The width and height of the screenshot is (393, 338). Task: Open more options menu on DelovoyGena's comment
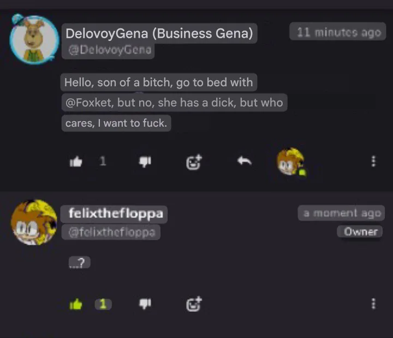pos(373,161)
